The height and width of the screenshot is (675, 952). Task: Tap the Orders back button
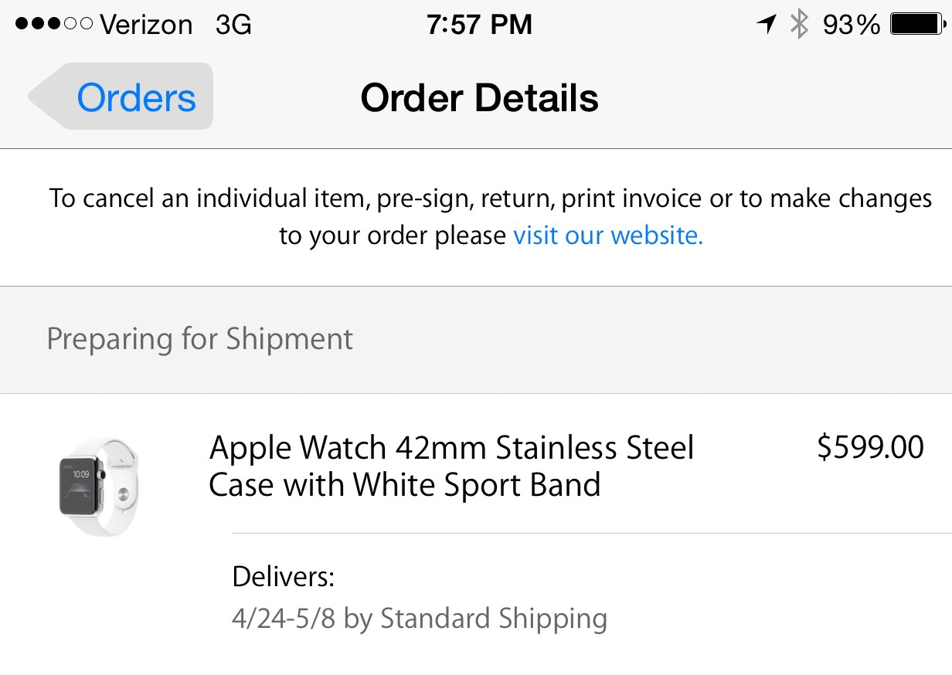tap(136, 98)
